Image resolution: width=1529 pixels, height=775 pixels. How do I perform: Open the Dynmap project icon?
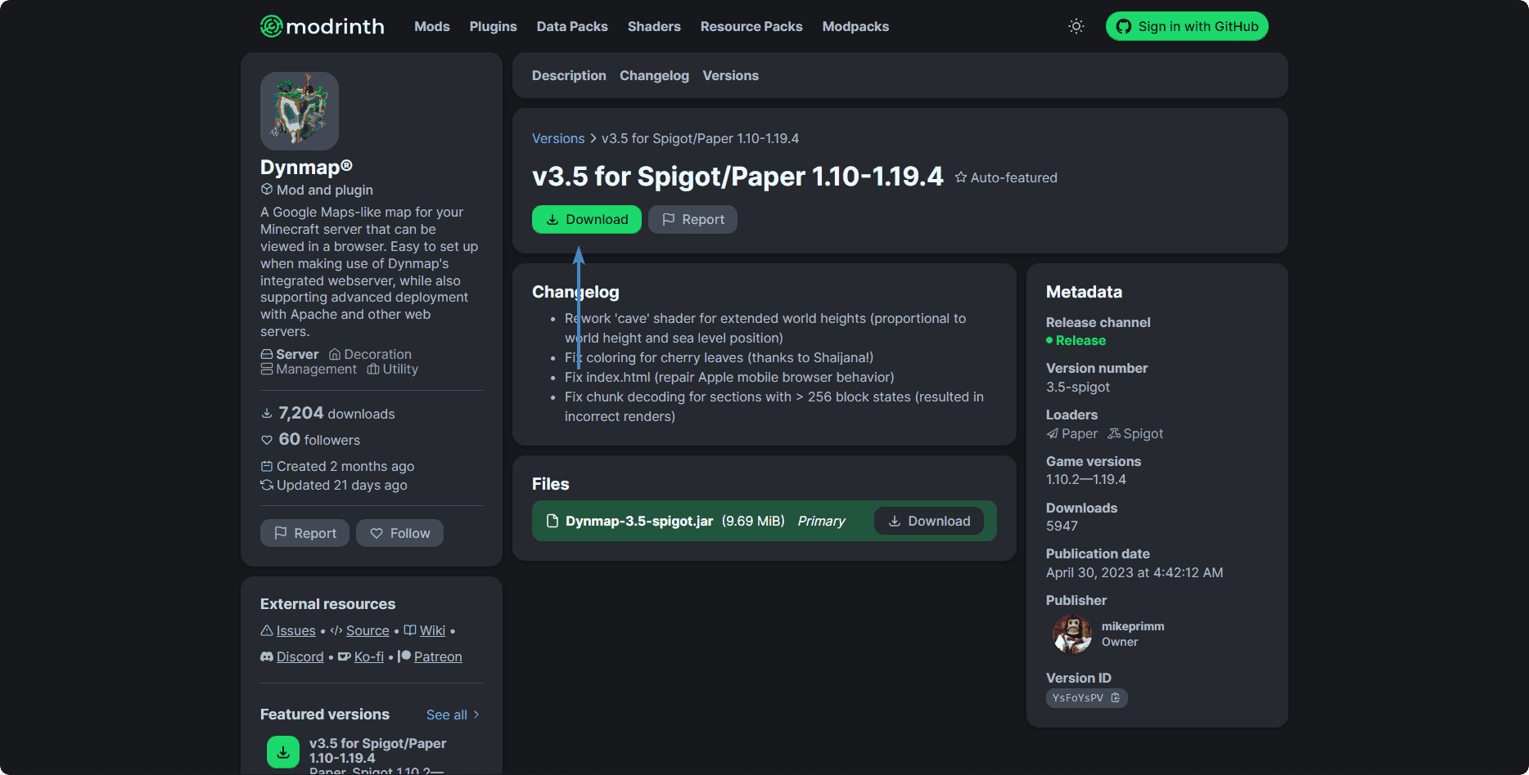tap(300, 111)
